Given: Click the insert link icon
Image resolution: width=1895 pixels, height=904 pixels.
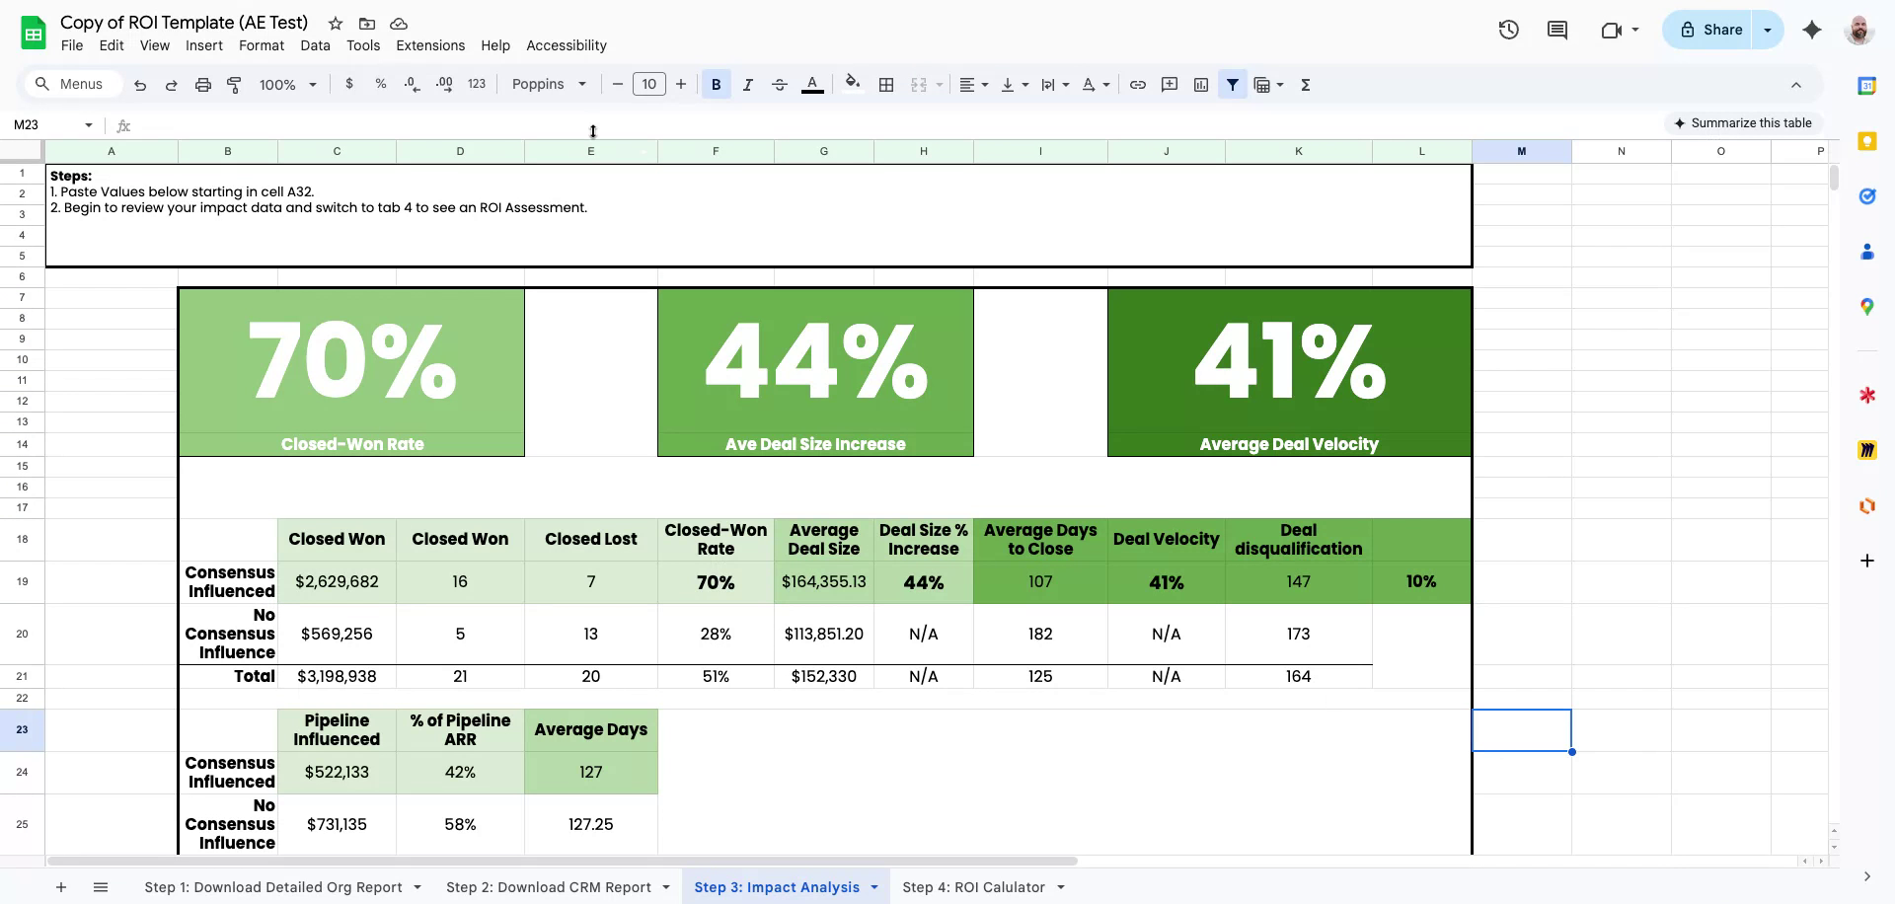Looking at the screenshot, I should [1137, 85].
